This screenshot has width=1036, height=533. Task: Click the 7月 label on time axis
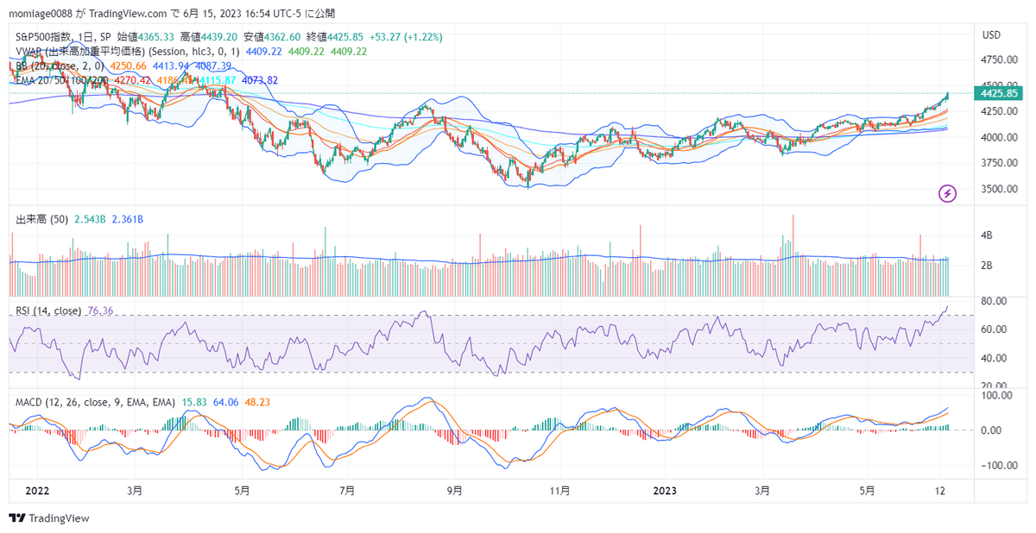(347, 491)
